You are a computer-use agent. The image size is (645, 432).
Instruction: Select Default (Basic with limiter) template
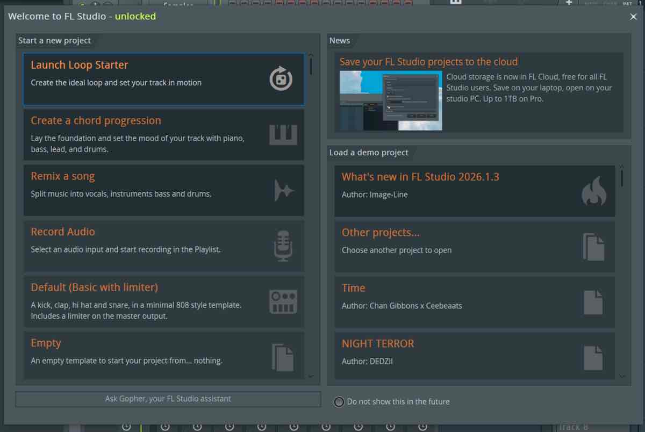pos(164,301)
